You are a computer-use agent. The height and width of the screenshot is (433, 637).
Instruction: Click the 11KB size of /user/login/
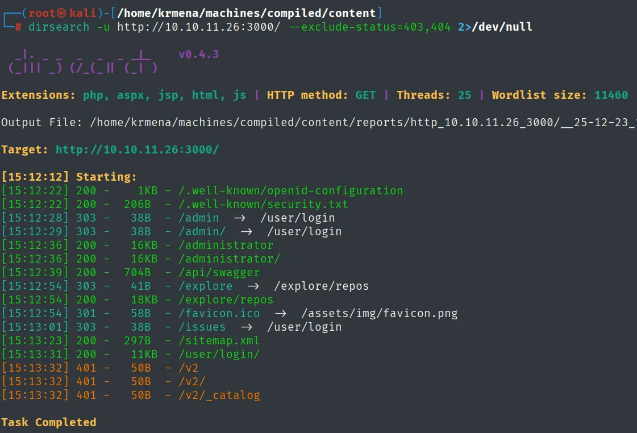(x=144, y=354)
